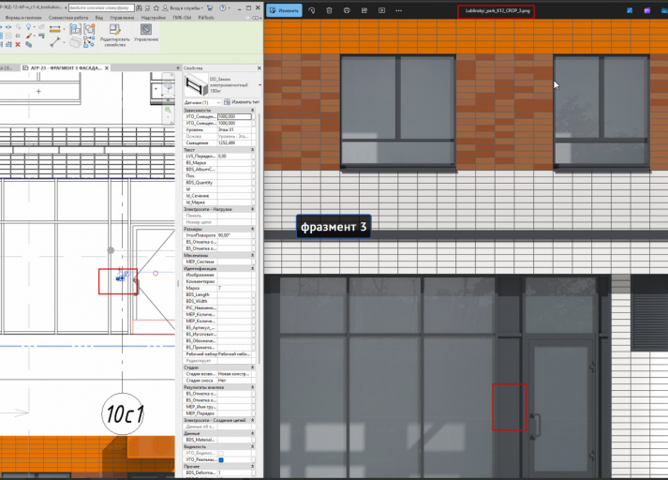Open the Надстройки ribbon tab
The image size is (668, 480).
pos(154,18)
